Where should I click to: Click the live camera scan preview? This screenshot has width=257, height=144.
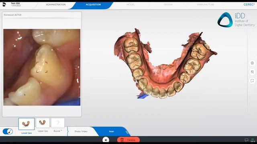[x=42, y=67]
